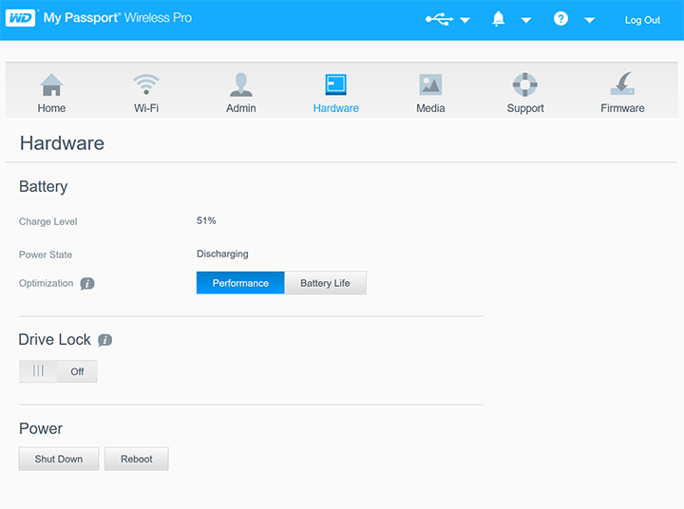The height and width of the screenshot is (509, 684).
Task: Click the Log Out link
Action: pos(642,20)
